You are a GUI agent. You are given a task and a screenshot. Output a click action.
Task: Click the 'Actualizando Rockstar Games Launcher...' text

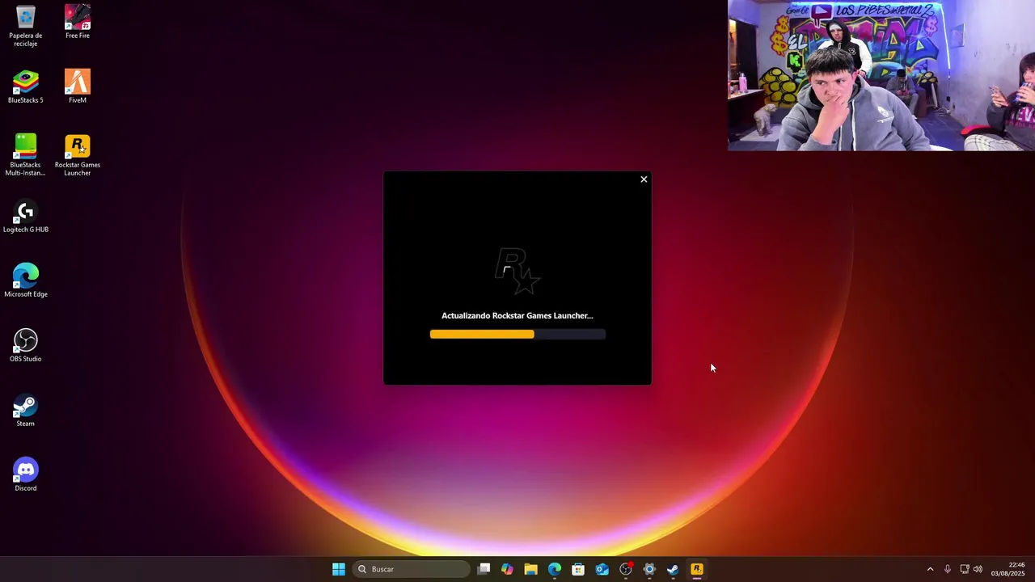point(517,316)
